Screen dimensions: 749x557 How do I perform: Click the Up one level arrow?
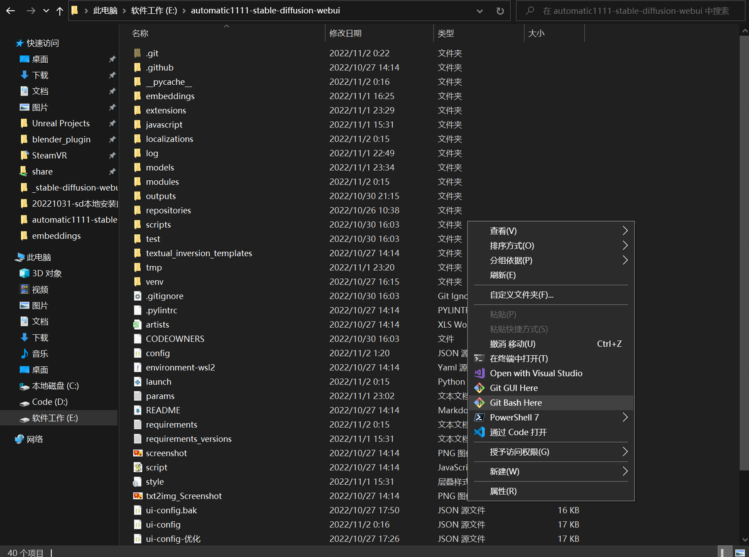click(59, 11)
